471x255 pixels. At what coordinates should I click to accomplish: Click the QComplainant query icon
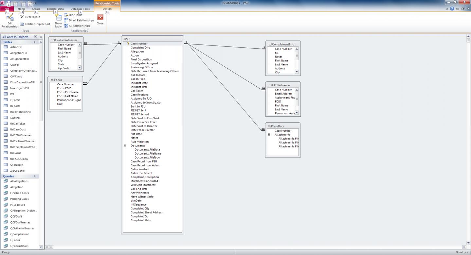6,234
